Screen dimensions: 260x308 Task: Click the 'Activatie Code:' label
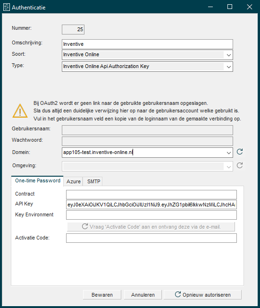[x=32, y=238]
